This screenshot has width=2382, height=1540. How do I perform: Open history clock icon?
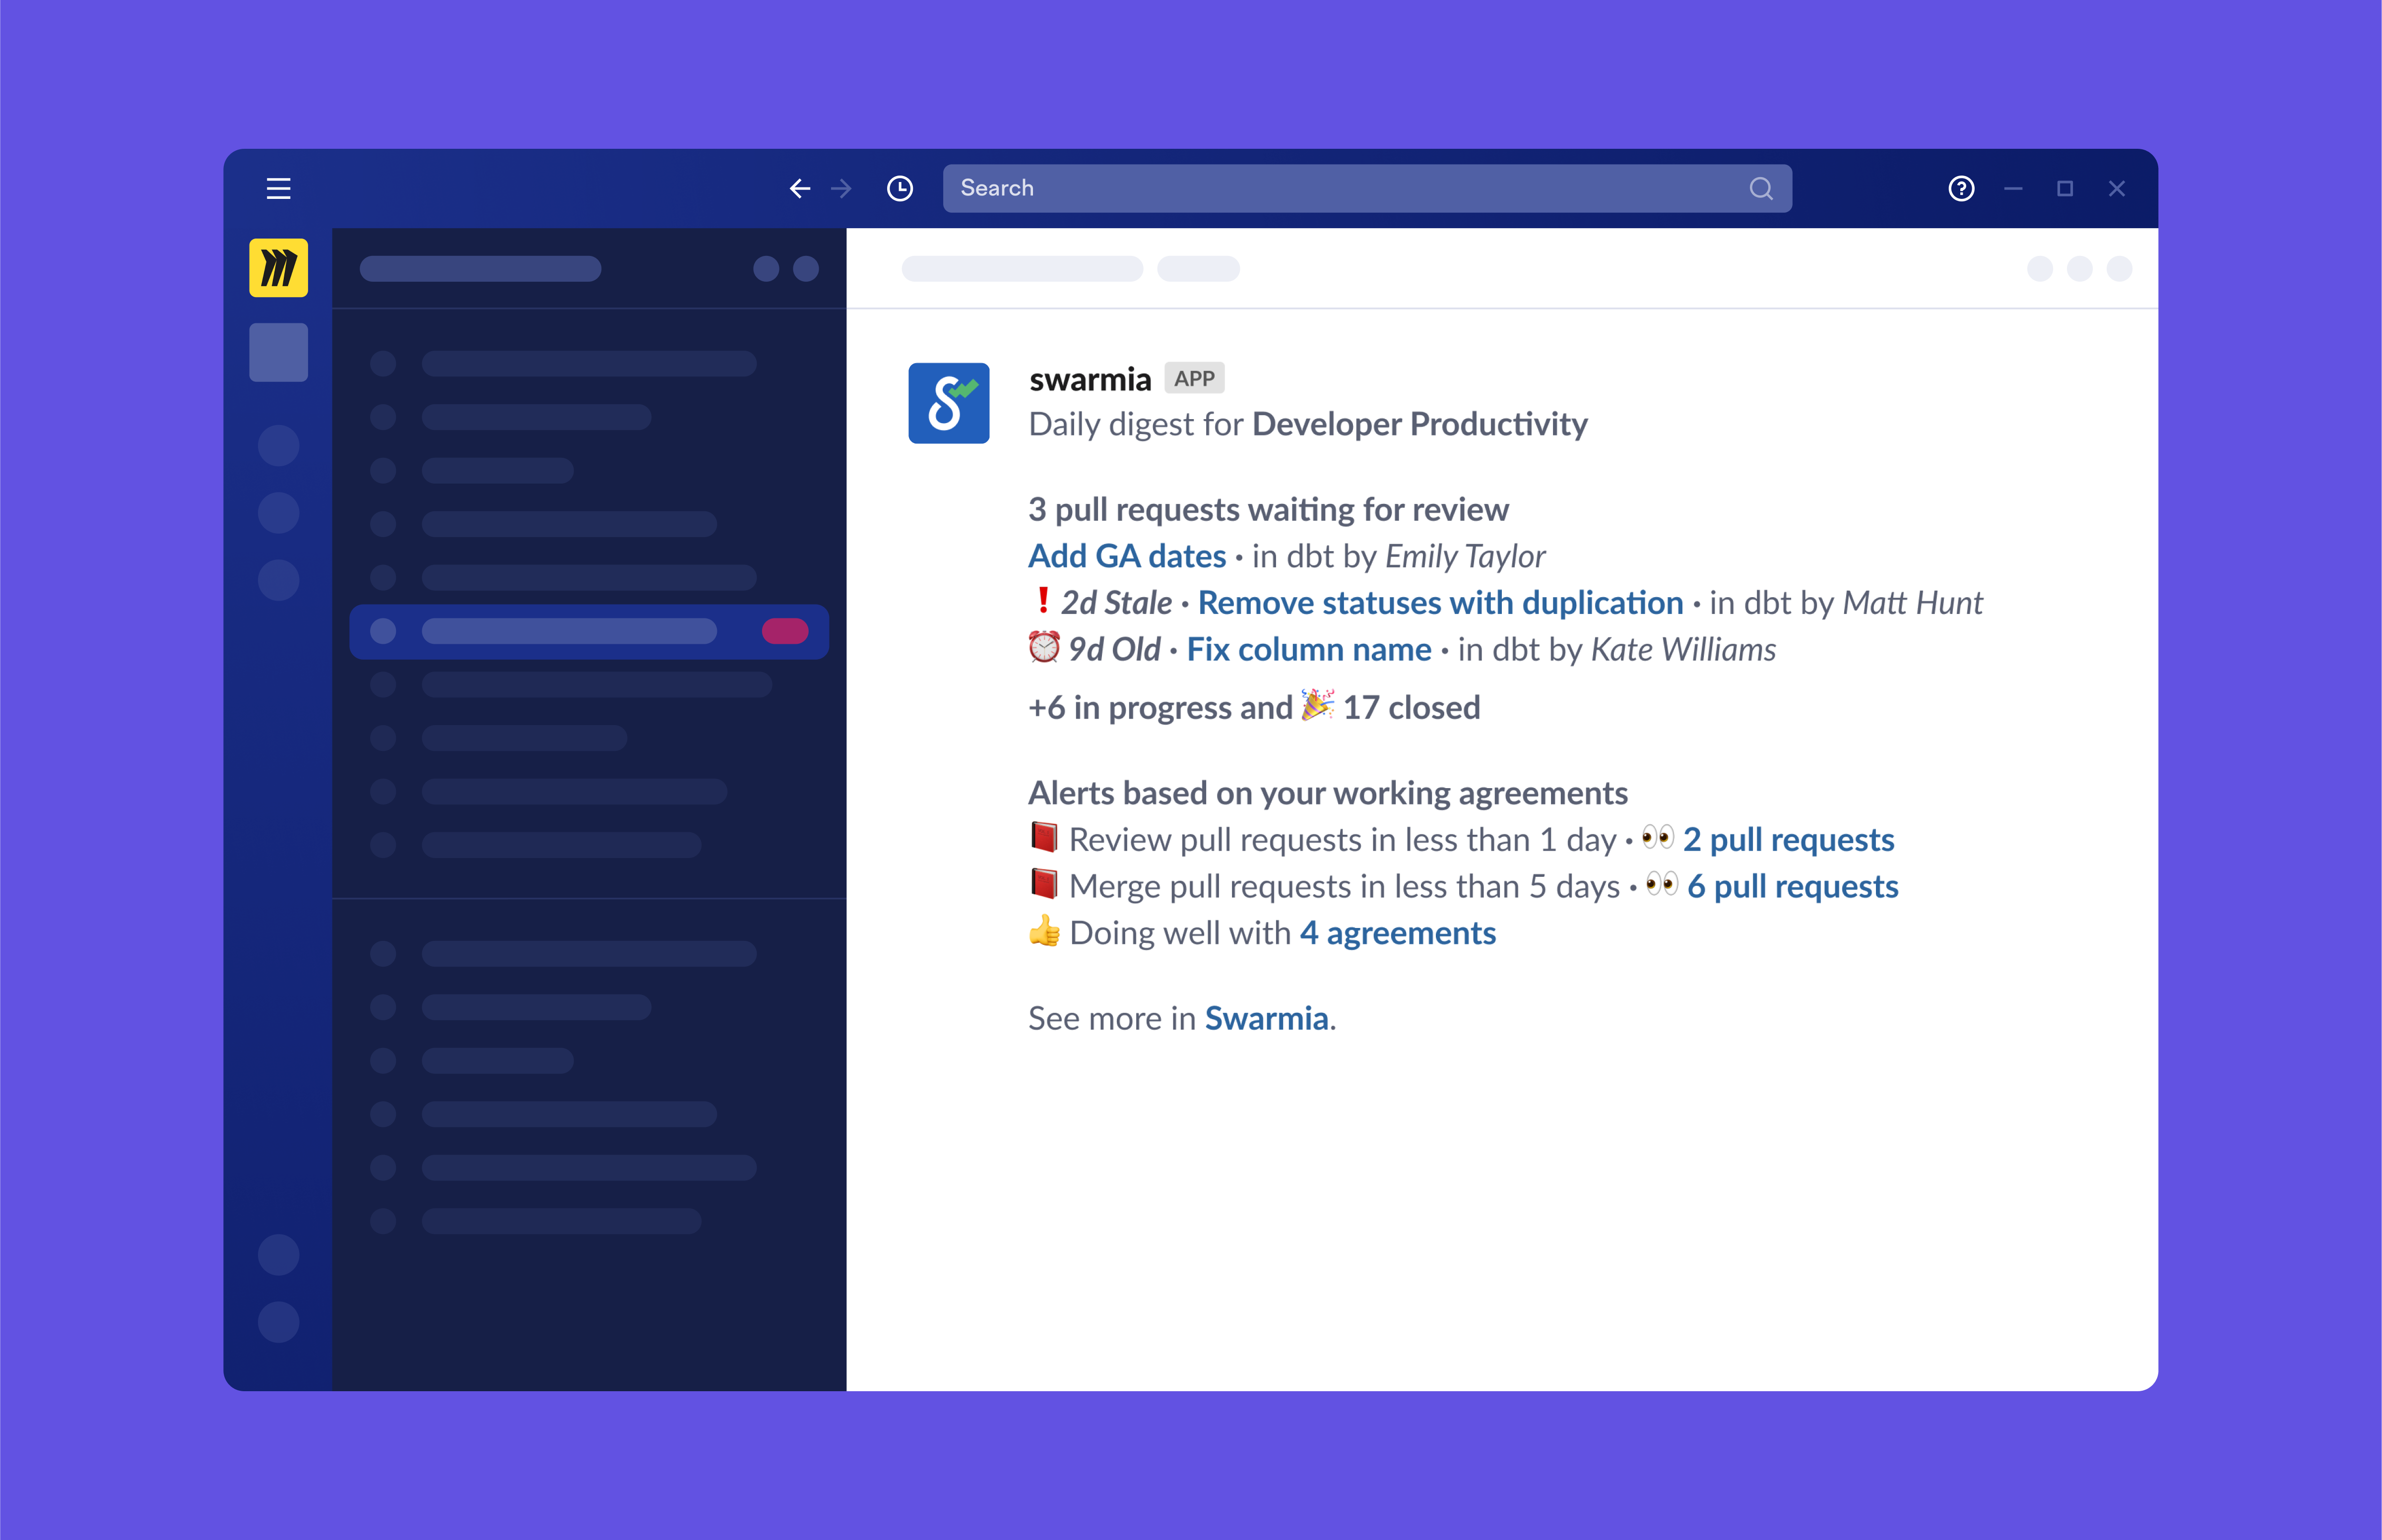coord(900,188)
